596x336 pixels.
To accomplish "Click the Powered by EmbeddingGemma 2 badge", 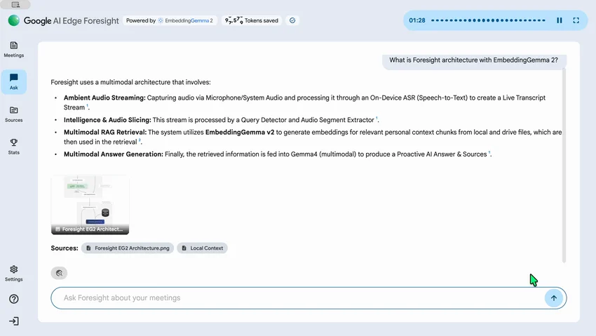I will pos(170,20).
